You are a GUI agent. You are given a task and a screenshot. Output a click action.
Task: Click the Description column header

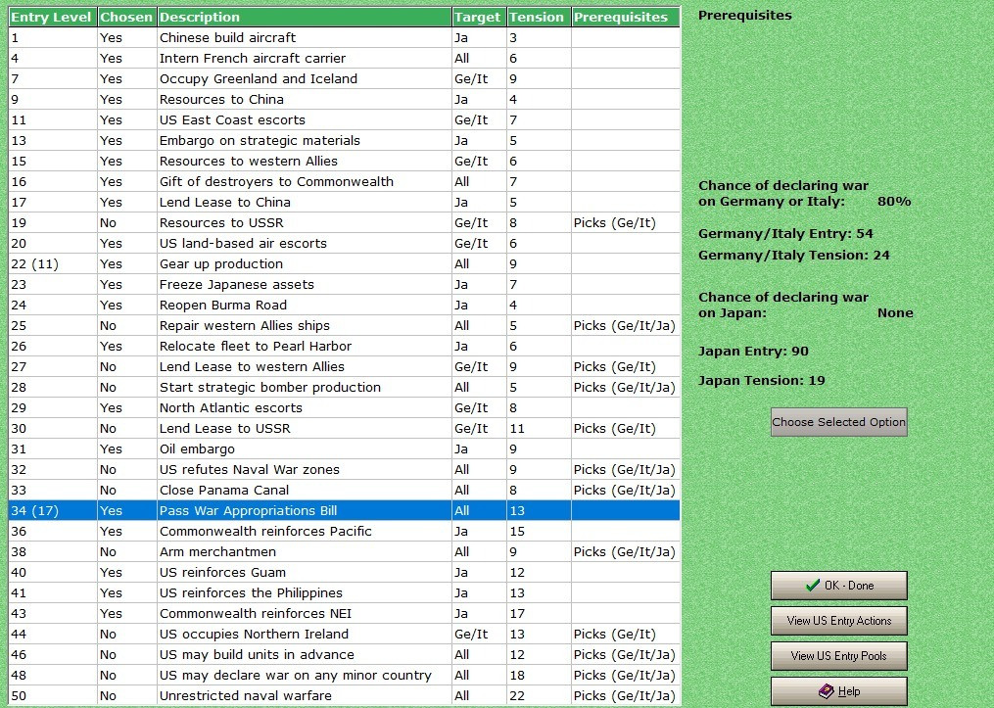pos(305,17)
